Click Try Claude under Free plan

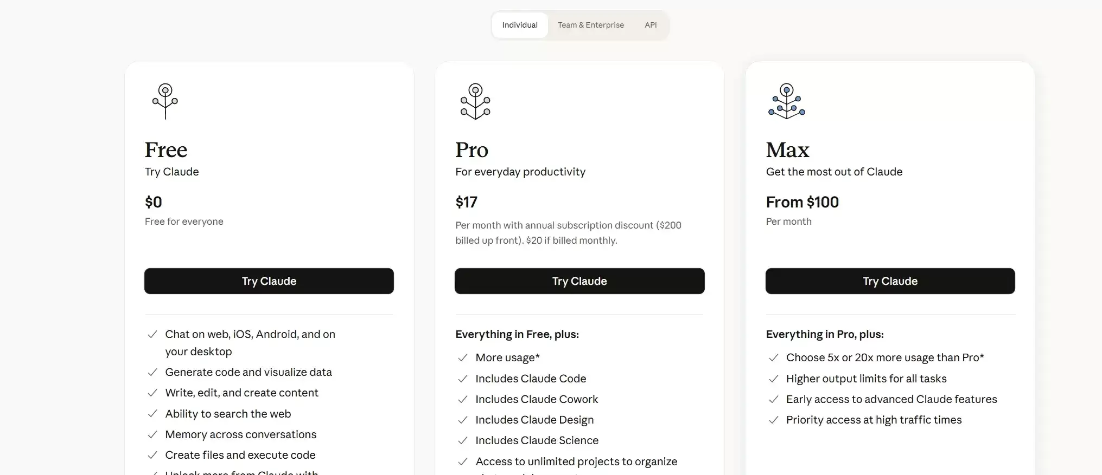[269, 281]
